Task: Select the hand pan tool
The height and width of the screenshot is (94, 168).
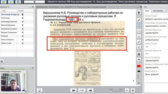Action: pos(139,13)
